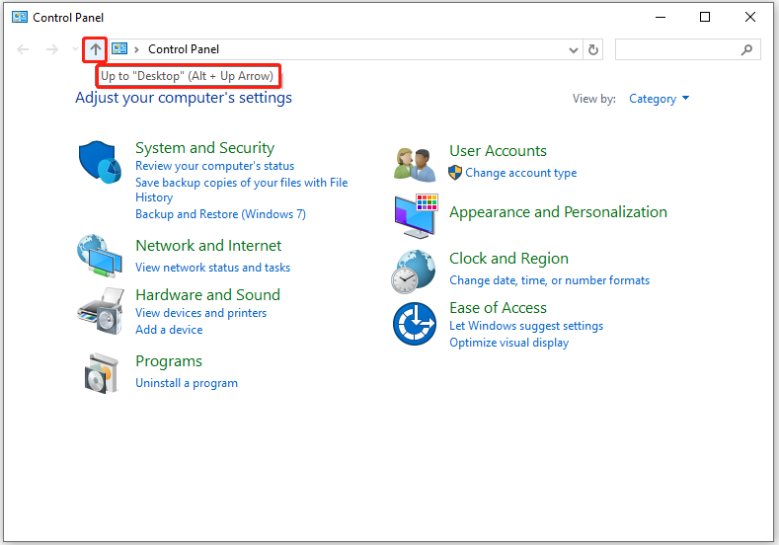Refresh the Control Panel address bar
779x545 pixels.
pyautogui.click(x=593, y=49)
